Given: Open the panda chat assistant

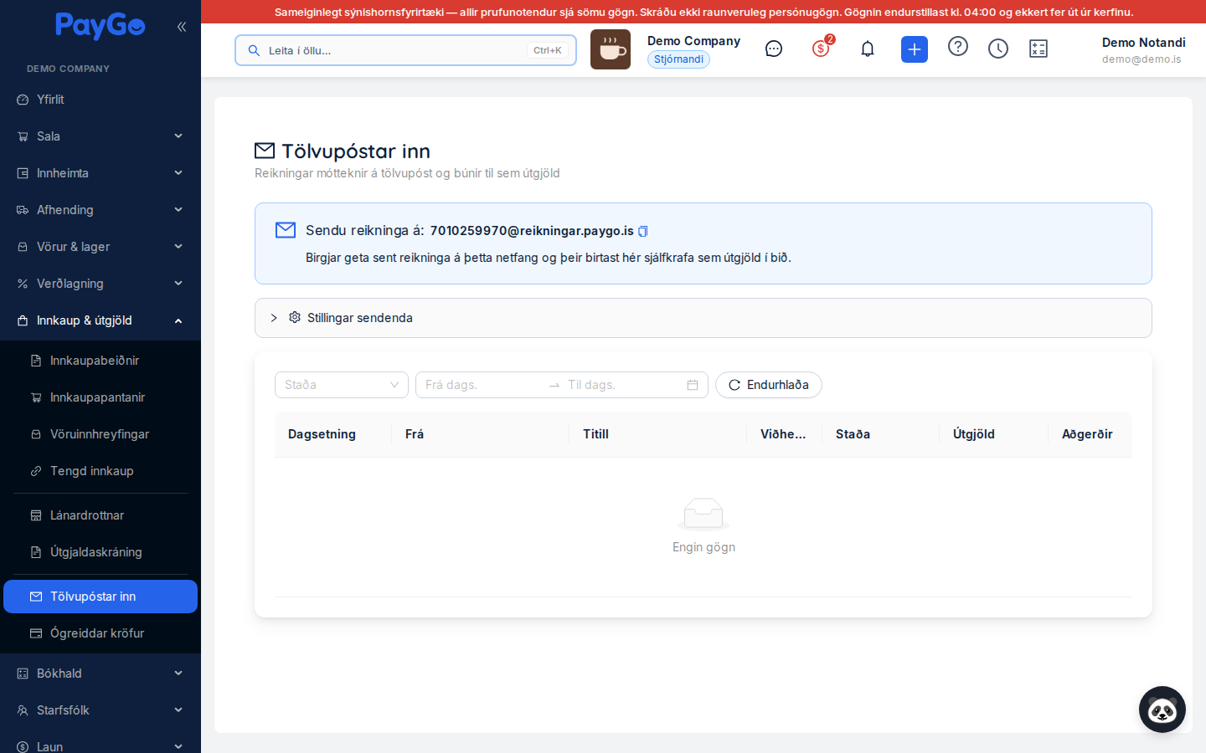Looking at the screenshot, I should [1162, 709].
